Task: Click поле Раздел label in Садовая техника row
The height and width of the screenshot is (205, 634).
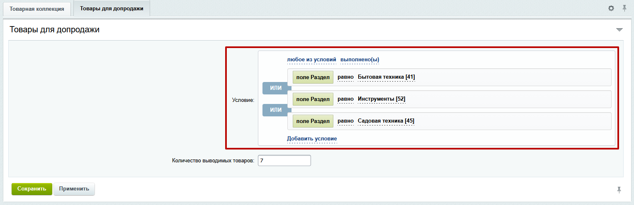Action: (313, 121)
